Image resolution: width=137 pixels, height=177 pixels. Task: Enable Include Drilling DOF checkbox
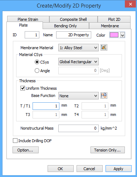(15, 141)
